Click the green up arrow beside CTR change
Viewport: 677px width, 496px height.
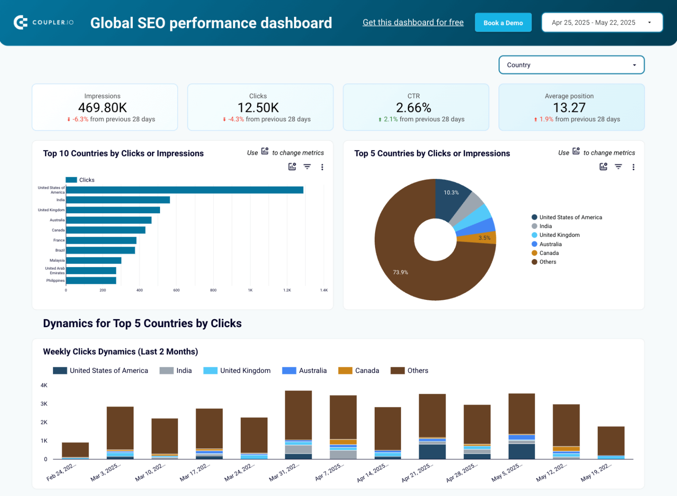point(381,119)
